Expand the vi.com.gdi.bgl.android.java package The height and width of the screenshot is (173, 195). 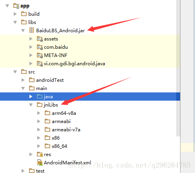point(31,64)
